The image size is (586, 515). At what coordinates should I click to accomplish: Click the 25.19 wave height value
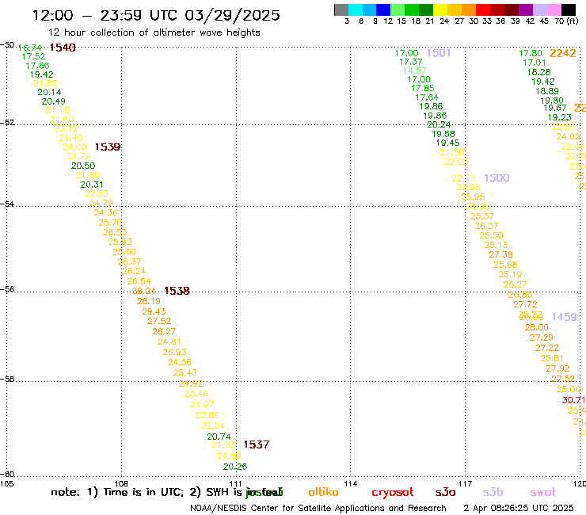[x=511, y=274]
